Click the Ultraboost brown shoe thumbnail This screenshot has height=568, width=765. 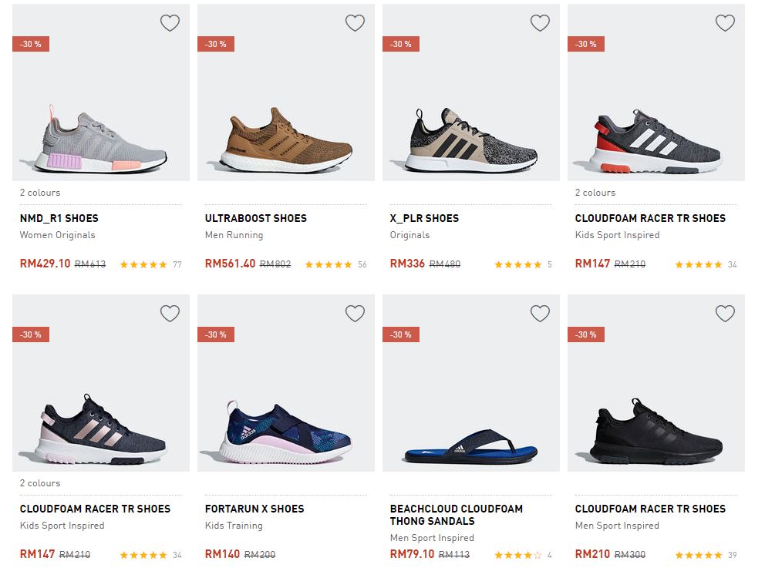click(x=285, y=139)
